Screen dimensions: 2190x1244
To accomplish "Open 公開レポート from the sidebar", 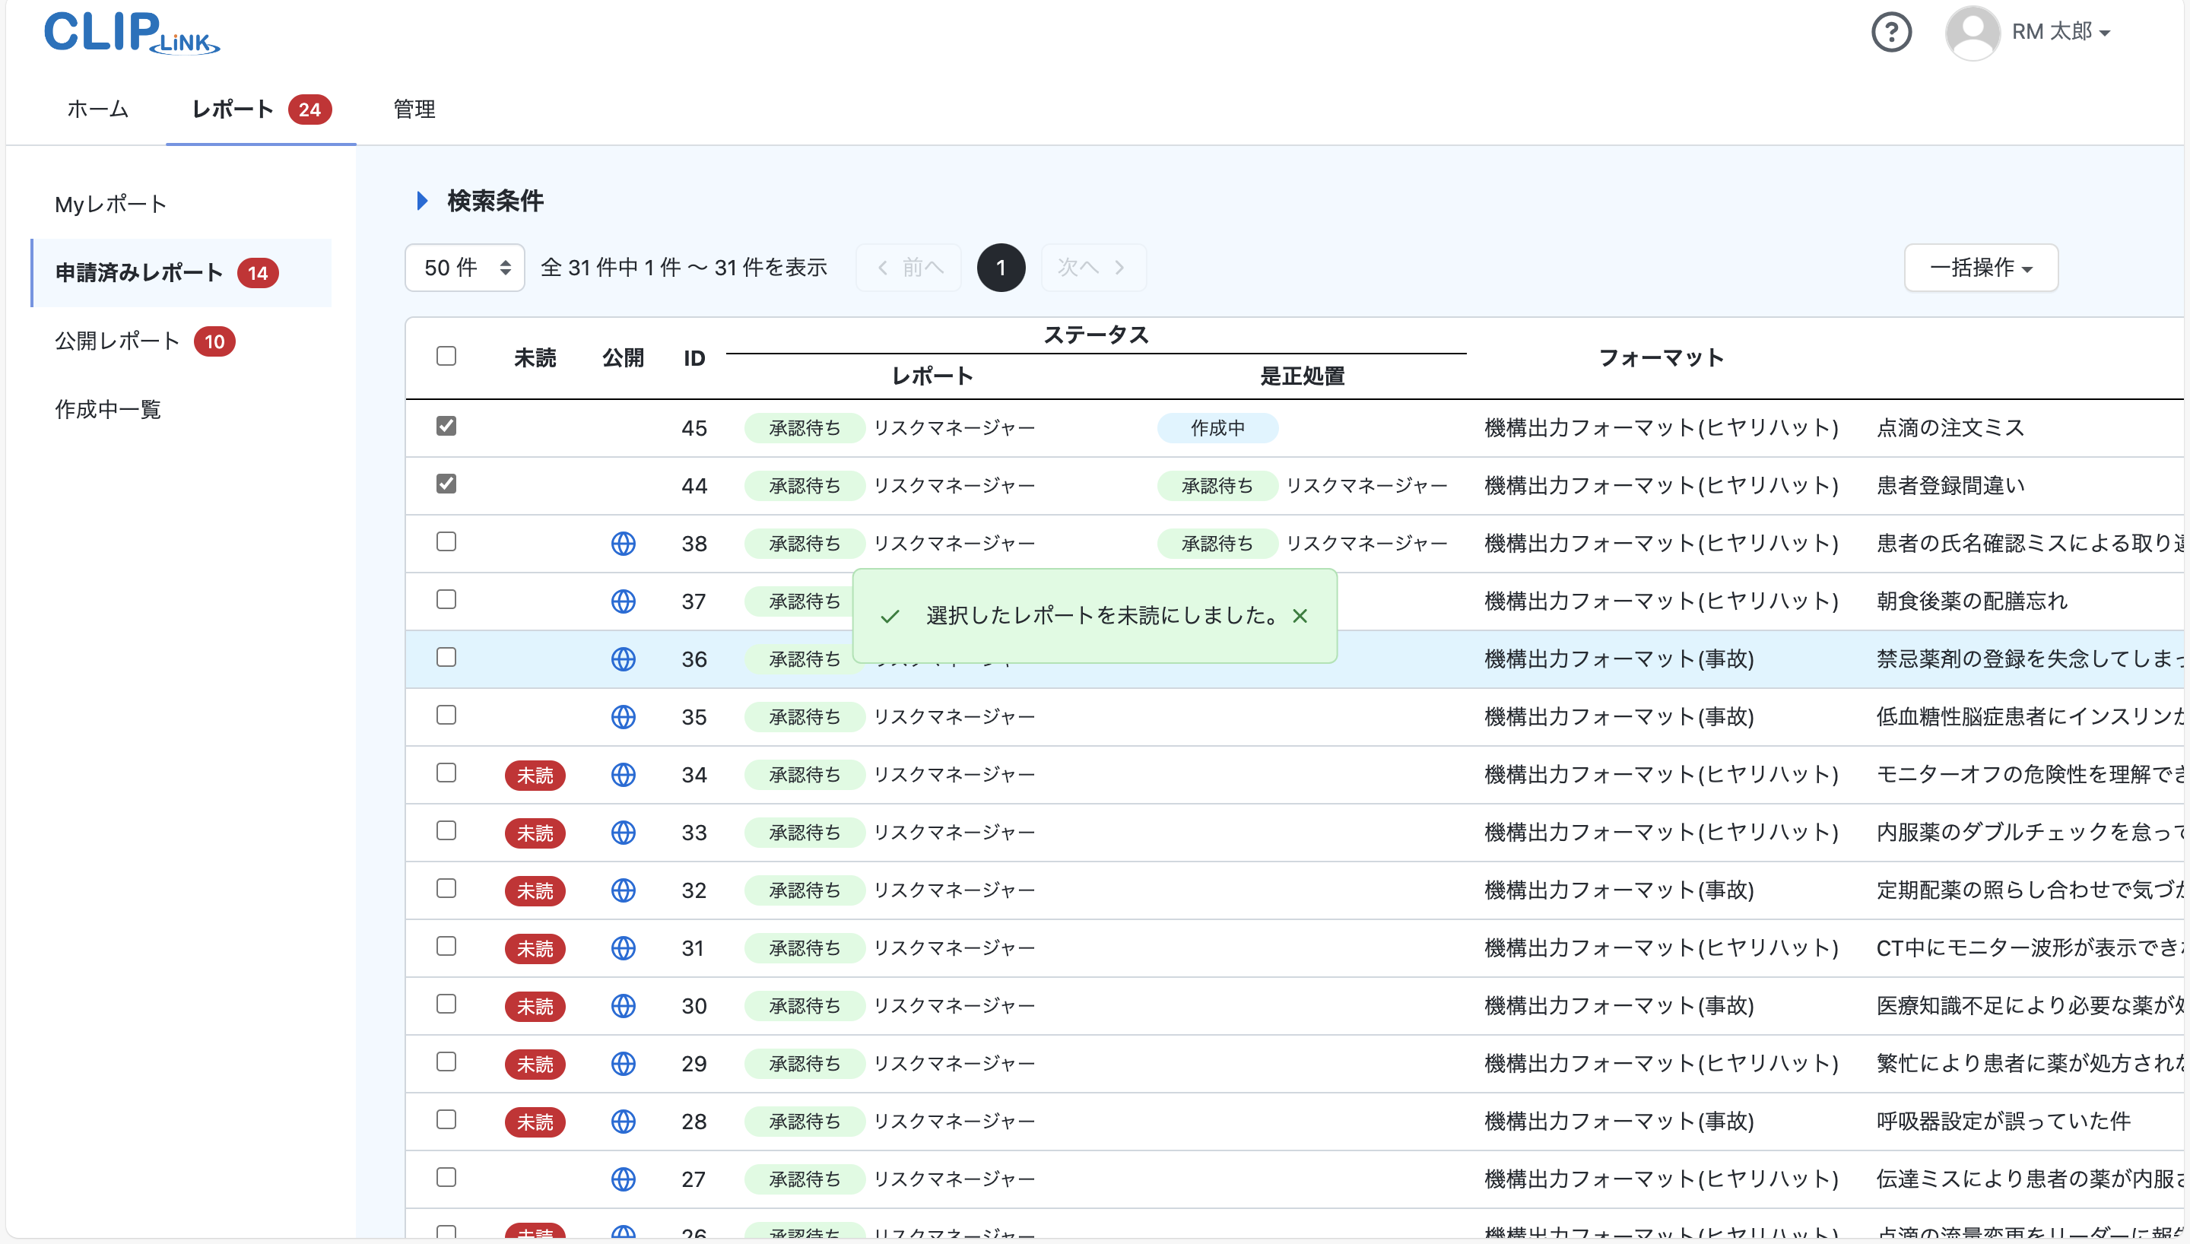I will (116, 340).
